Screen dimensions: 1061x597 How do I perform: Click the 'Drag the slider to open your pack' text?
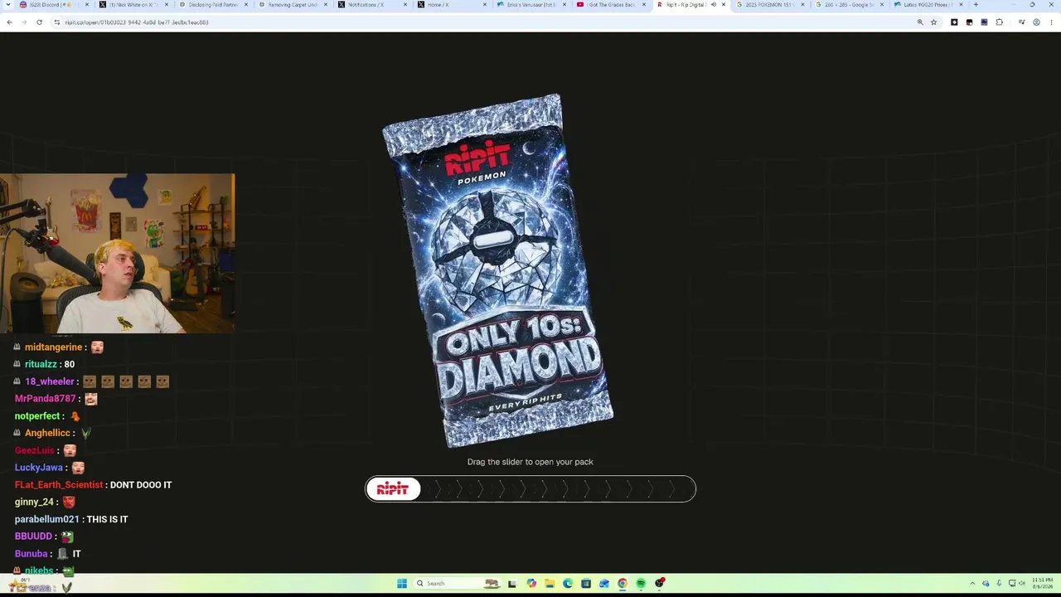coord(530,462)
